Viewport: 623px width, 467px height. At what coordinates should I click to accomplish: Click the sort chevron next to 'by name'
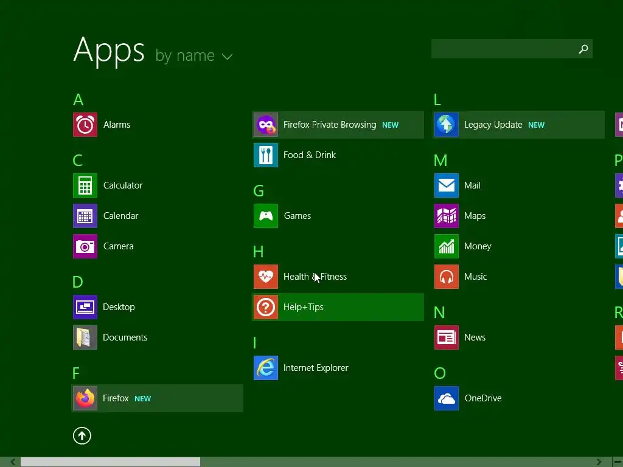pos(228,57)
